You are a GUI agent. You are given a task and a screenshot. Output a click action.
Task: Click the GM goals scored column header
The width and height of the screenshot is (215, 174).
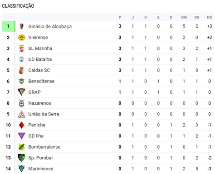click(x=184, y=17)
